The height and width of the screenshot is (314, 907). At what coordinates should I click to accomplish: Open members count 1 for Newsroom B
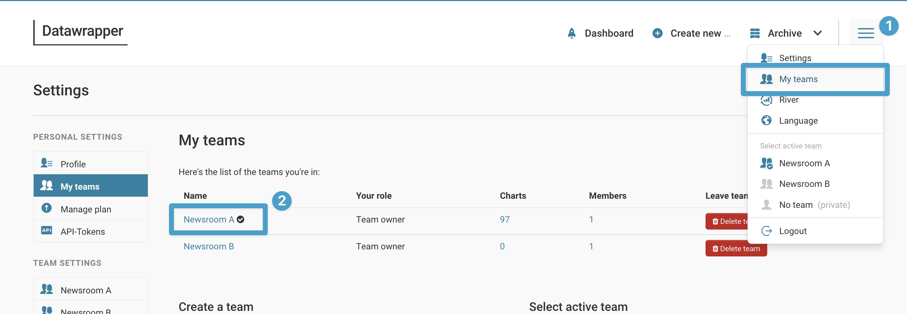coord(591,247)
